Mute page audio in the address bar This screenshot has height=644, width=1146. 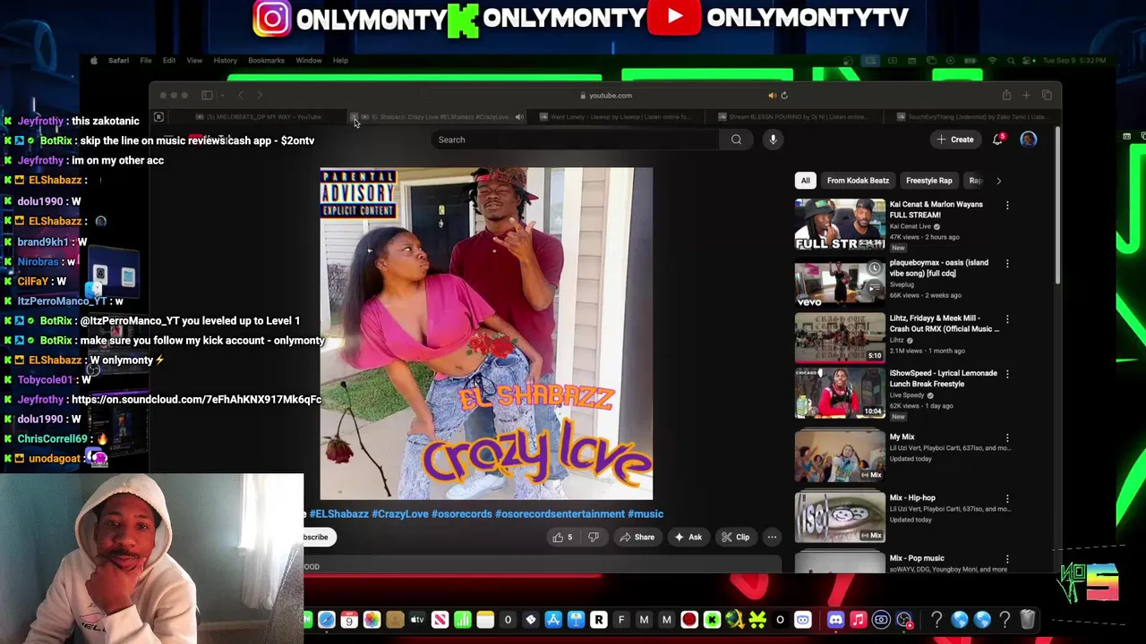coord(772,95)
